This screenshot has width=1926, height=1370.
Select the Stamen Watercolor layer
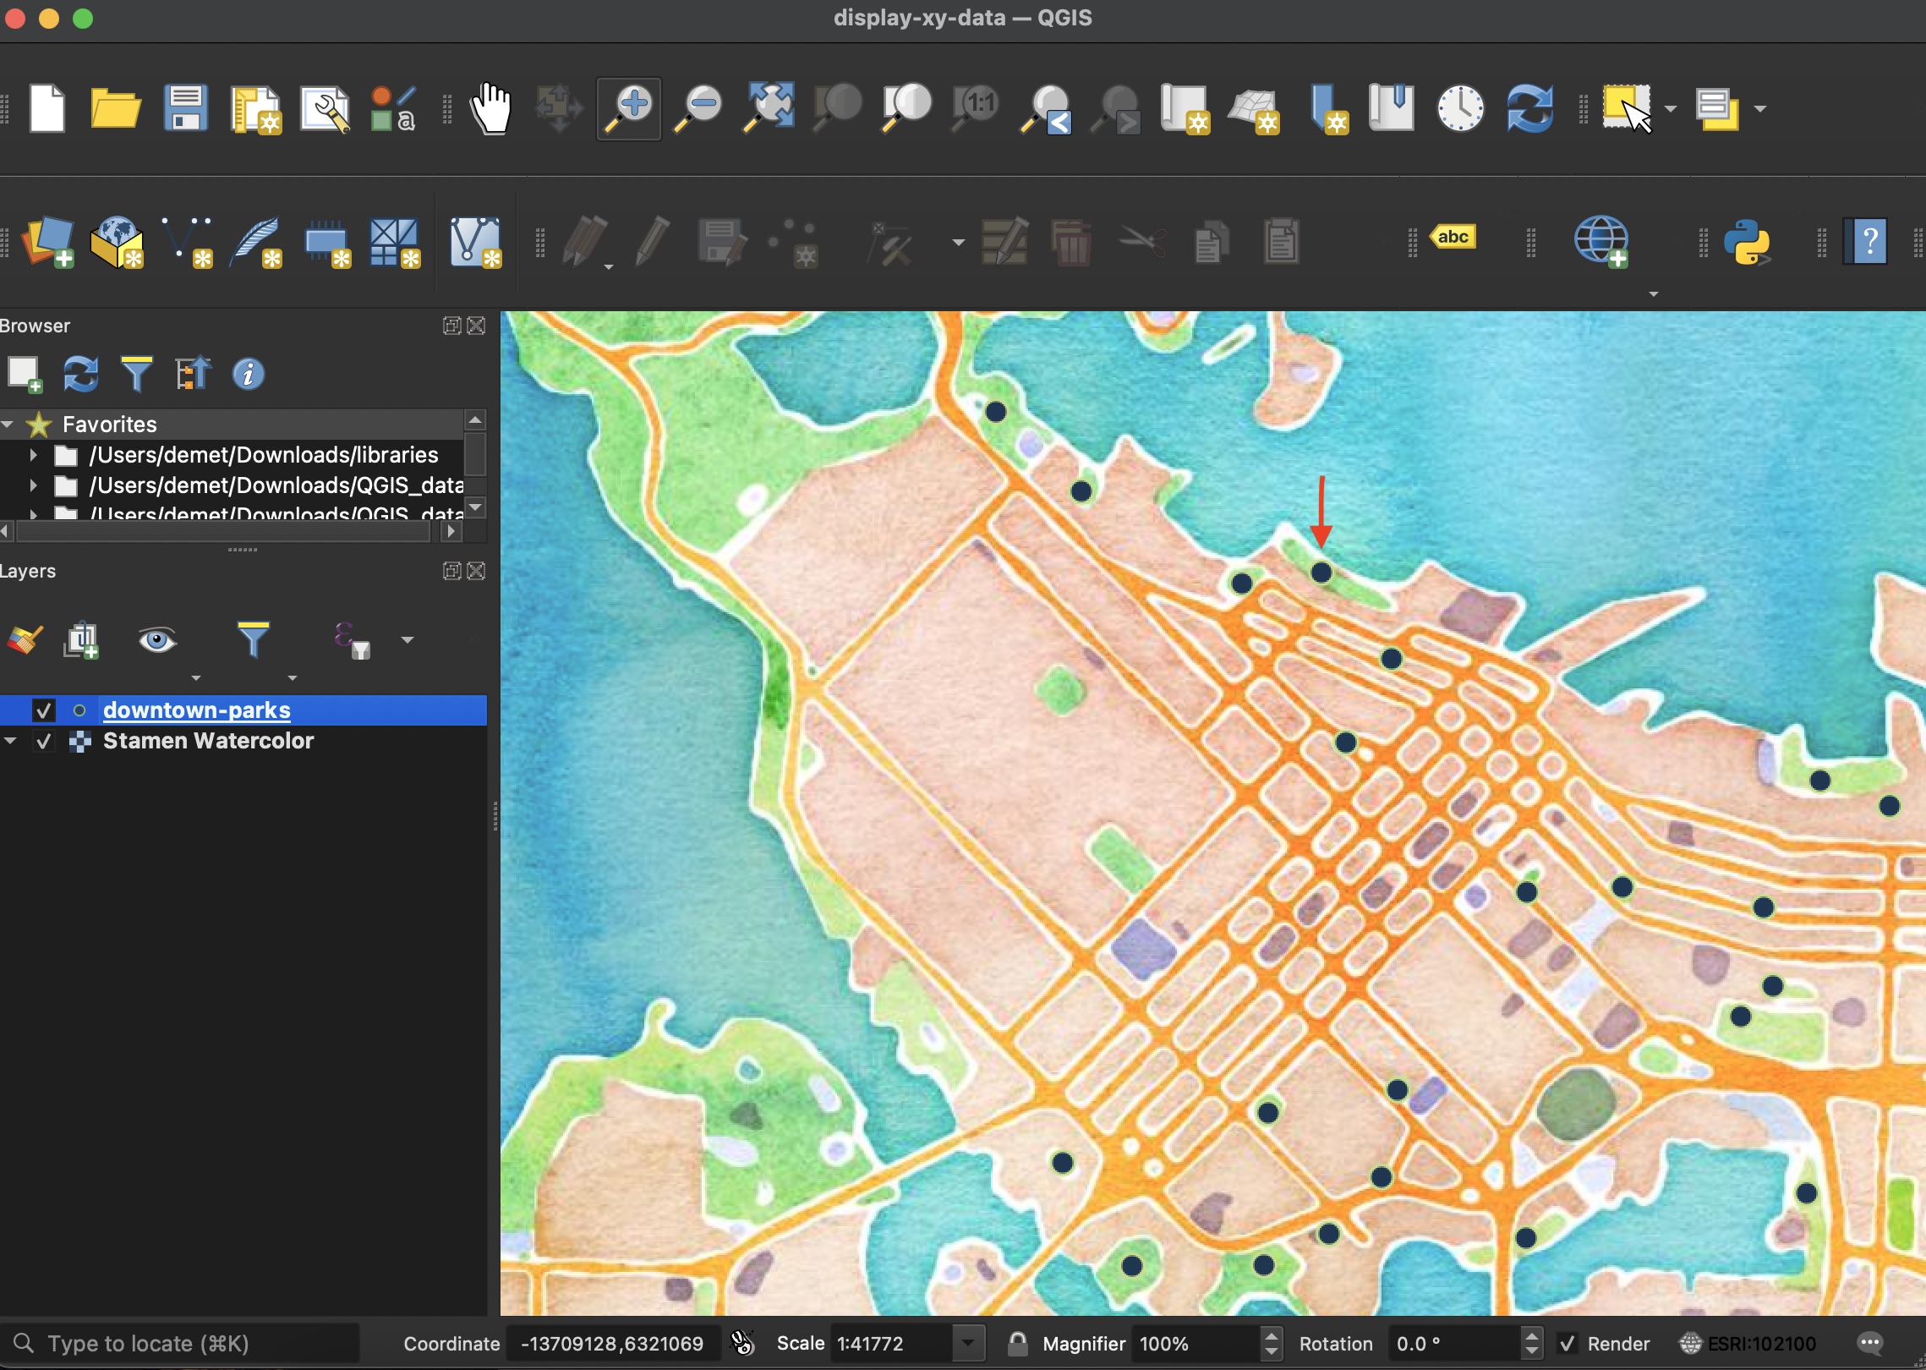(x=208, y=741)
